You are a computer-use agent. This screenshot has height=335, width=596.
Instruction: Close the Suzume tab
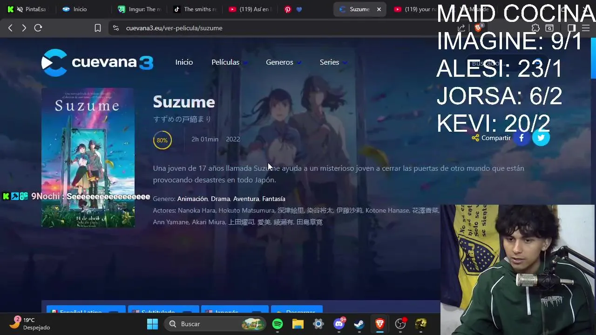point(379,9)
